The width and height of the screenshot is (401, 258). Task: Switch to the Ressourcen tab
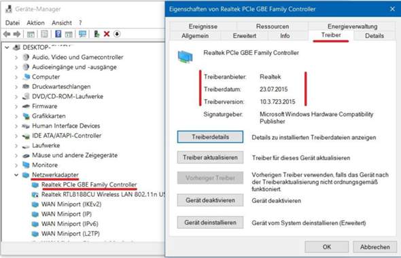(x=273, y=26)
